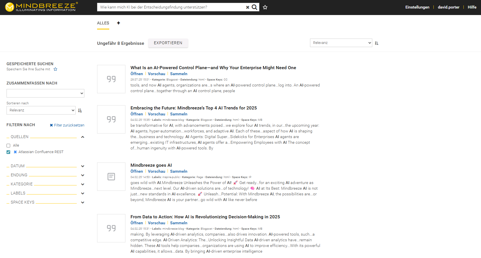481x258 pixels.
Task: Click the magnifier search icon
Action: click(x=255, y=7)
